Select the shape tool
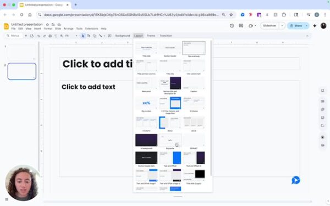This screenshot has width=330, height=206. [x=95, y=36]
